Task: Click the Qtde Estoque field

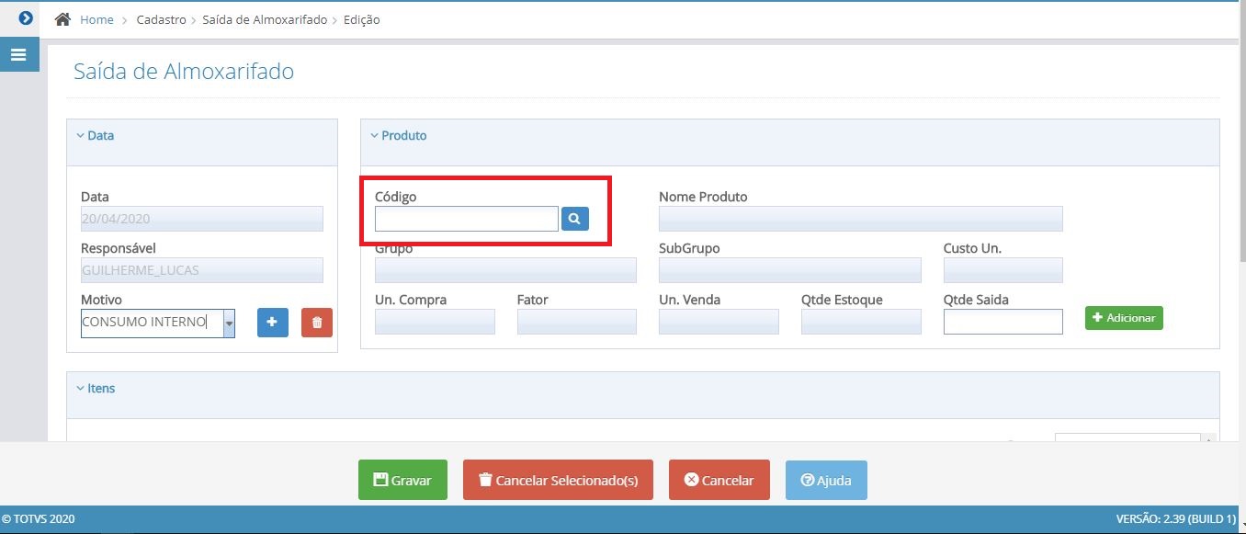Action: click(861, 322)
